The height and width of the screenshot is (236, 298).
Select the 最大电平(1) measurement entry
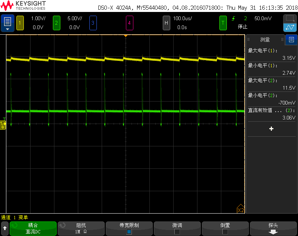point(272,54)
